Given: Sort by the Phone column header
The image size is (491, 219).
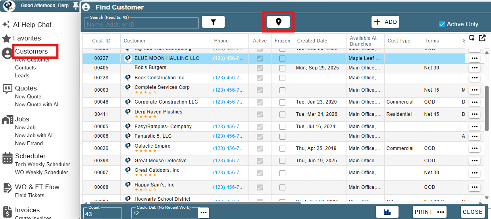Looking at the screenshot, I should point(221,41).
